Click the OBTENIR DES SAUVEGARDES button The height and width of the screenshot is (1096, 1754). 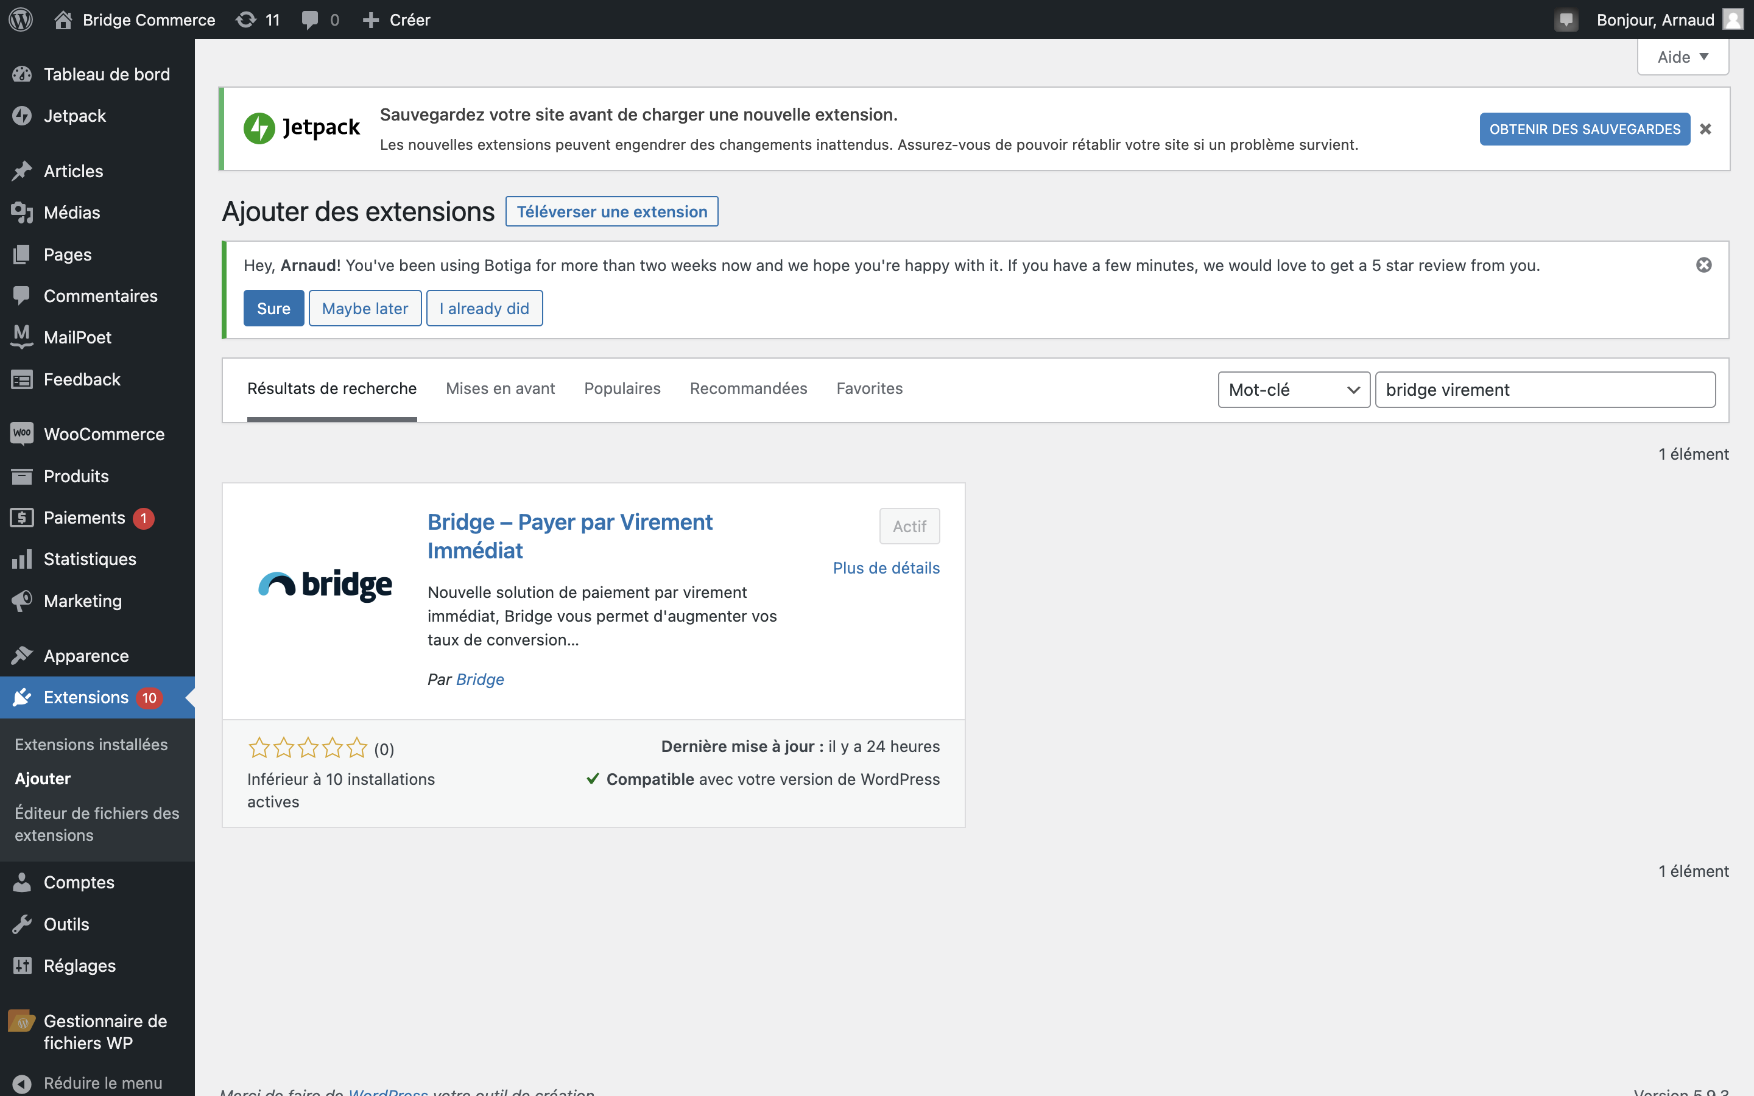tap(1585, 129)
